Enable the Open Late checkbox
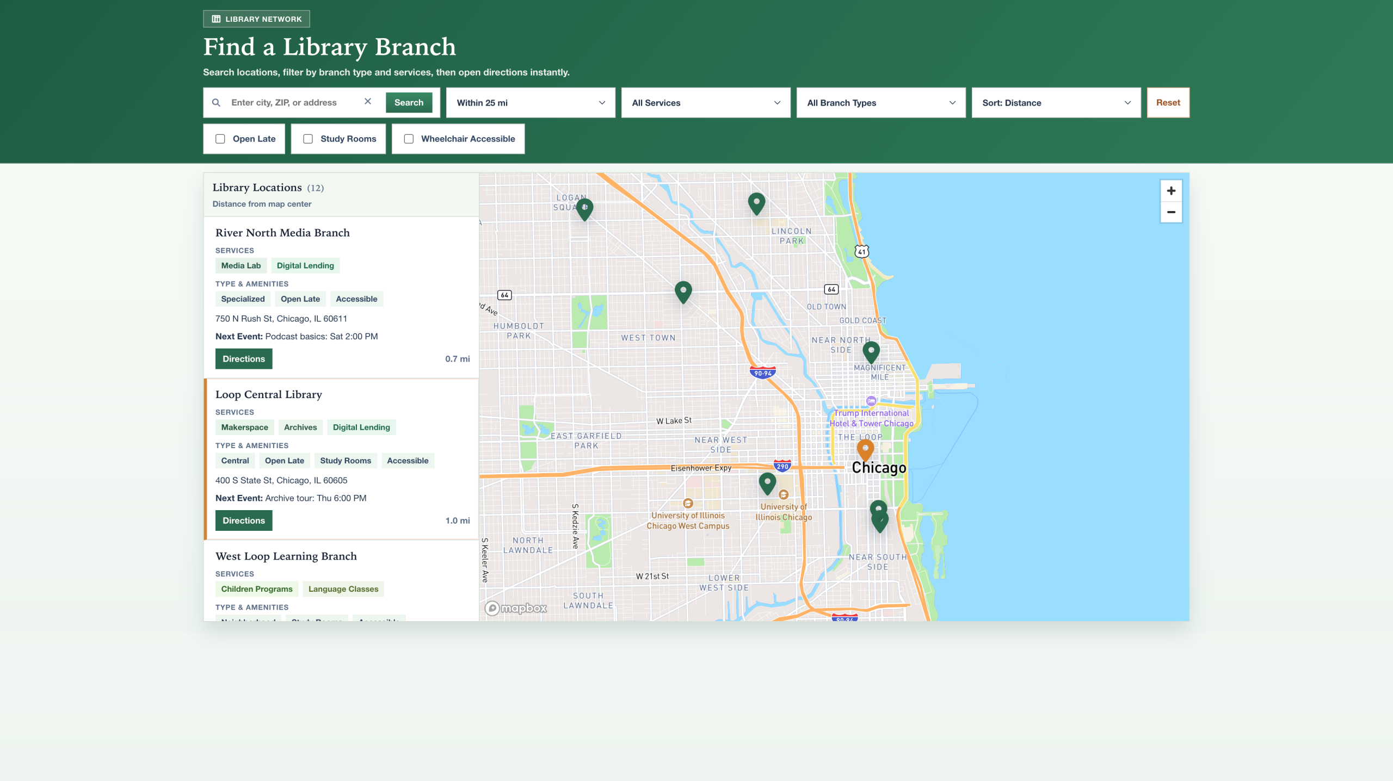Image resolution: width=1393 pixels, height=781 pixels. [x=220, y=139]
